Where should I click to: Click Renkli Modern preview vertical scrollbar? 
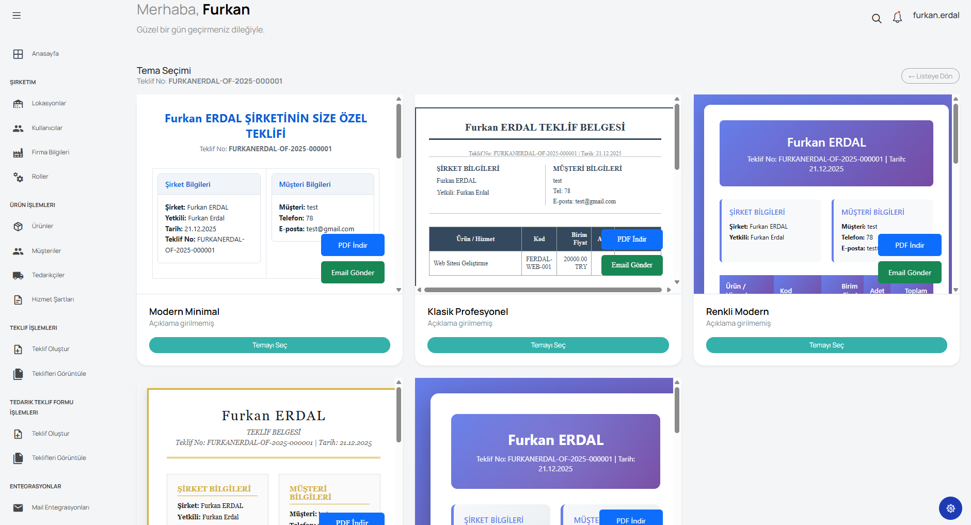pyautogui.click(x=956, y=134)
